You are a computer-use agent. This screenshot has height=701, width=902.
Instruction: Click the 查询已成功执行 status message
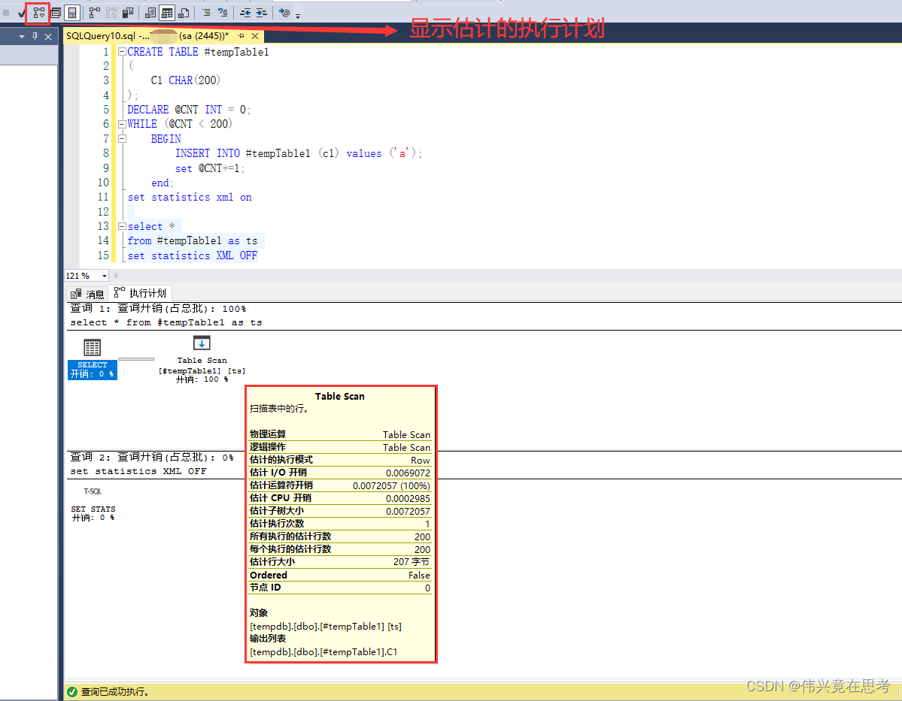coord(115,692)
